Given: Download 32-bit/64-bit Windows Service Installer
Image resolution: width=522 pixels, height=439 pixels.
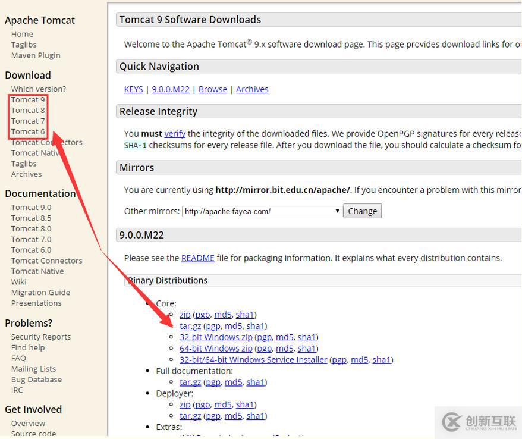Looking at the screenshot, I should (253, 360).
